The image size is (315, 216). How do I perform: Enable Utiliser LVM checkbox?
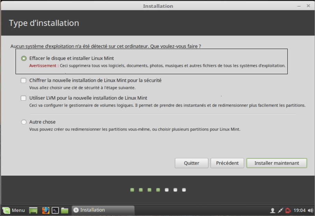pyautogui.click(x=23, y=98)
